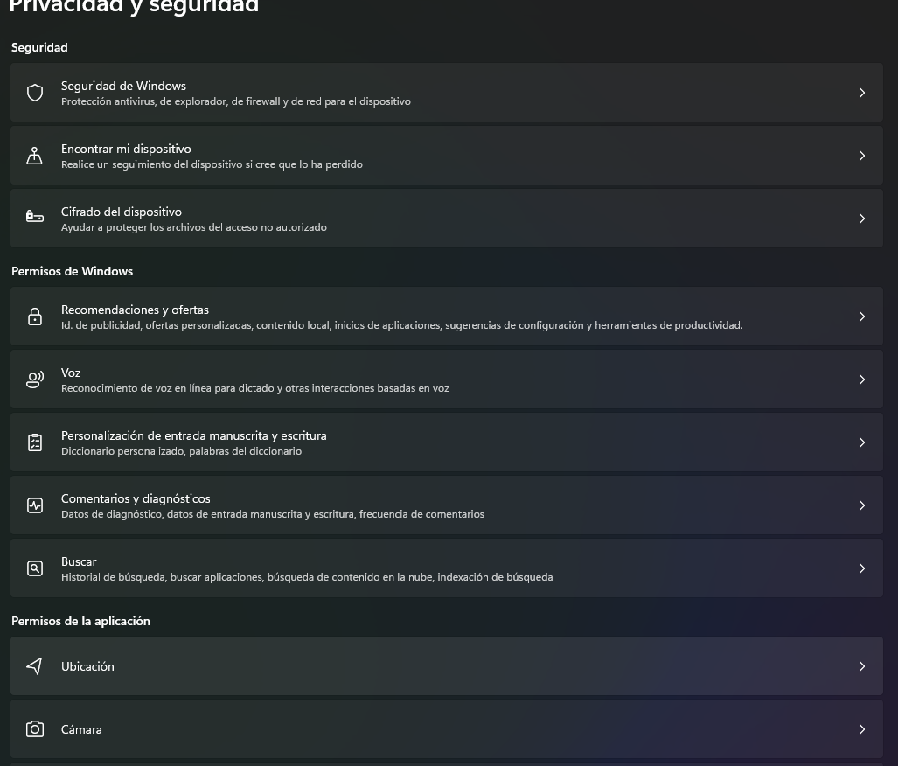Select the Comentarios y diagnósticos entry
898x766 pixels.
447,505
